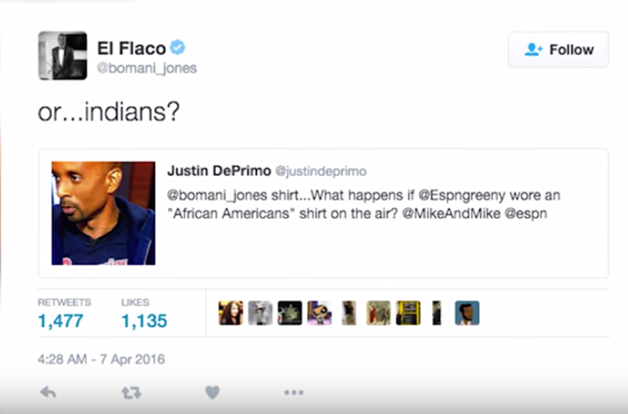Open the @bomani_jones handle link
The height and width of the screenshot is (414, 628).
click(147, 68)
